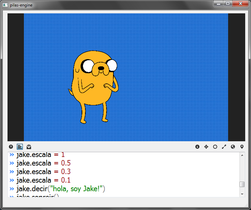Show info with the 'i' icon

(197, 147)
